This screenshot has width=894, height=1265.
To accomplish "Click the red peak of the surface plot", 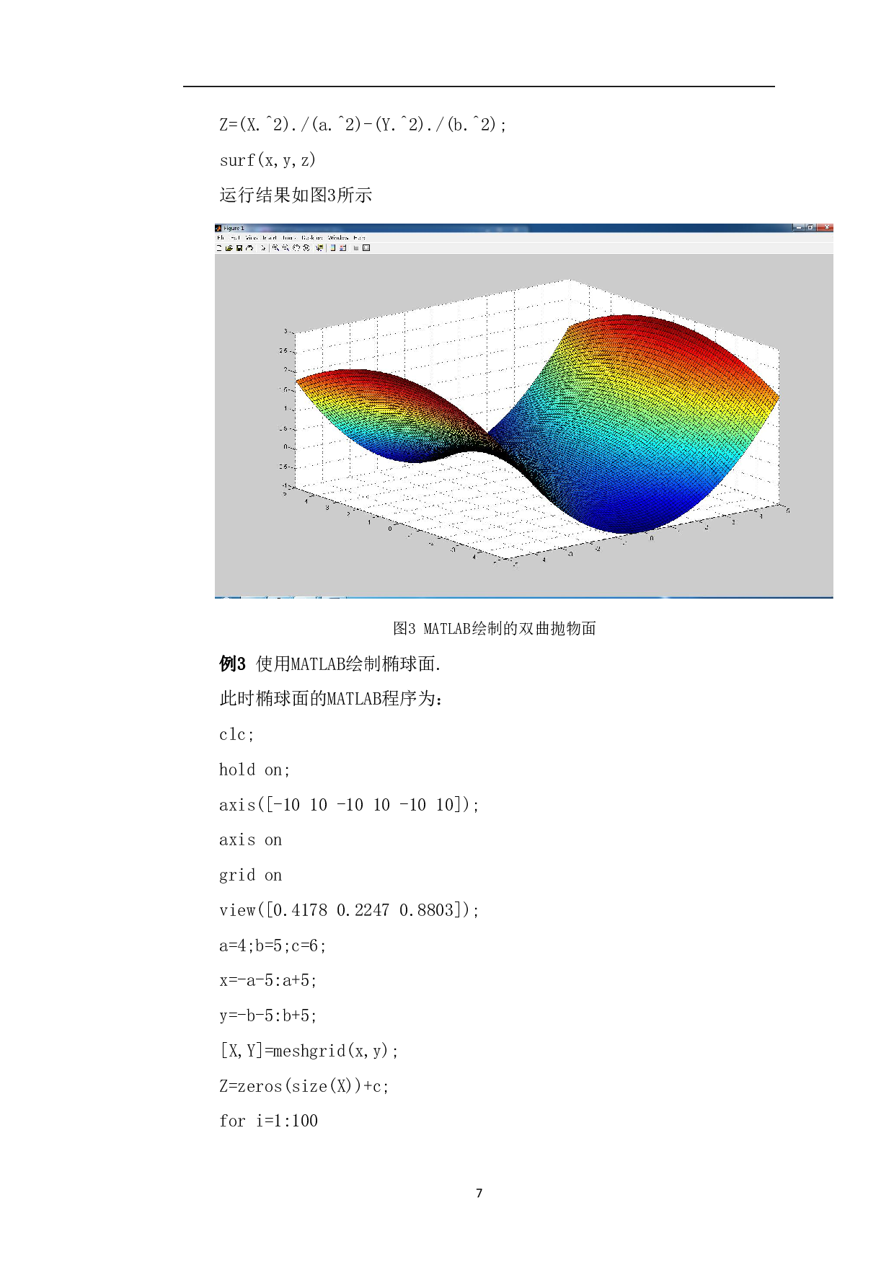I will pos(634,326).
